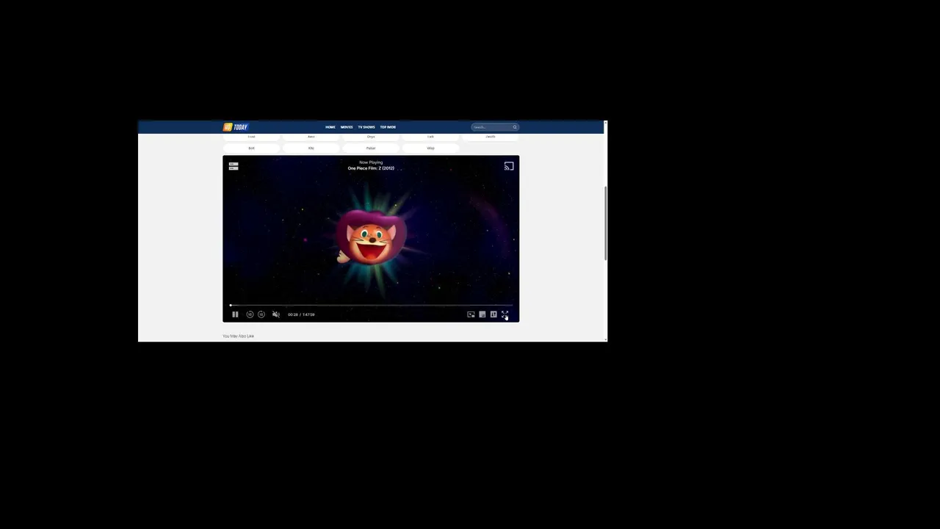Screen dimensions: 940x529
Task: Select the Pulsar server button
Action: tap(371, 148)
